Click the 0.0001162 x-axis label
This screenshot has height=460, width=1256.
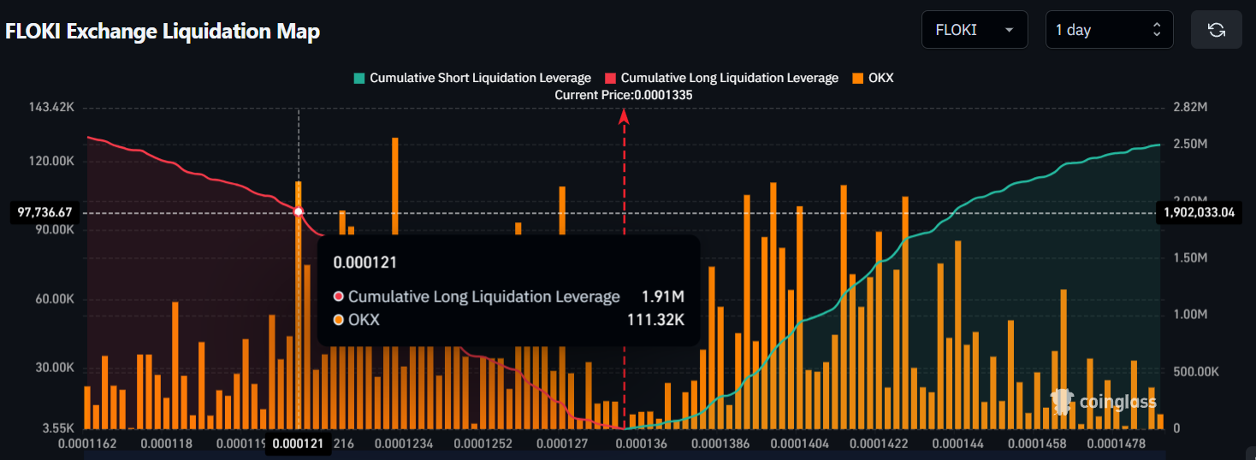tap(87, 444)
